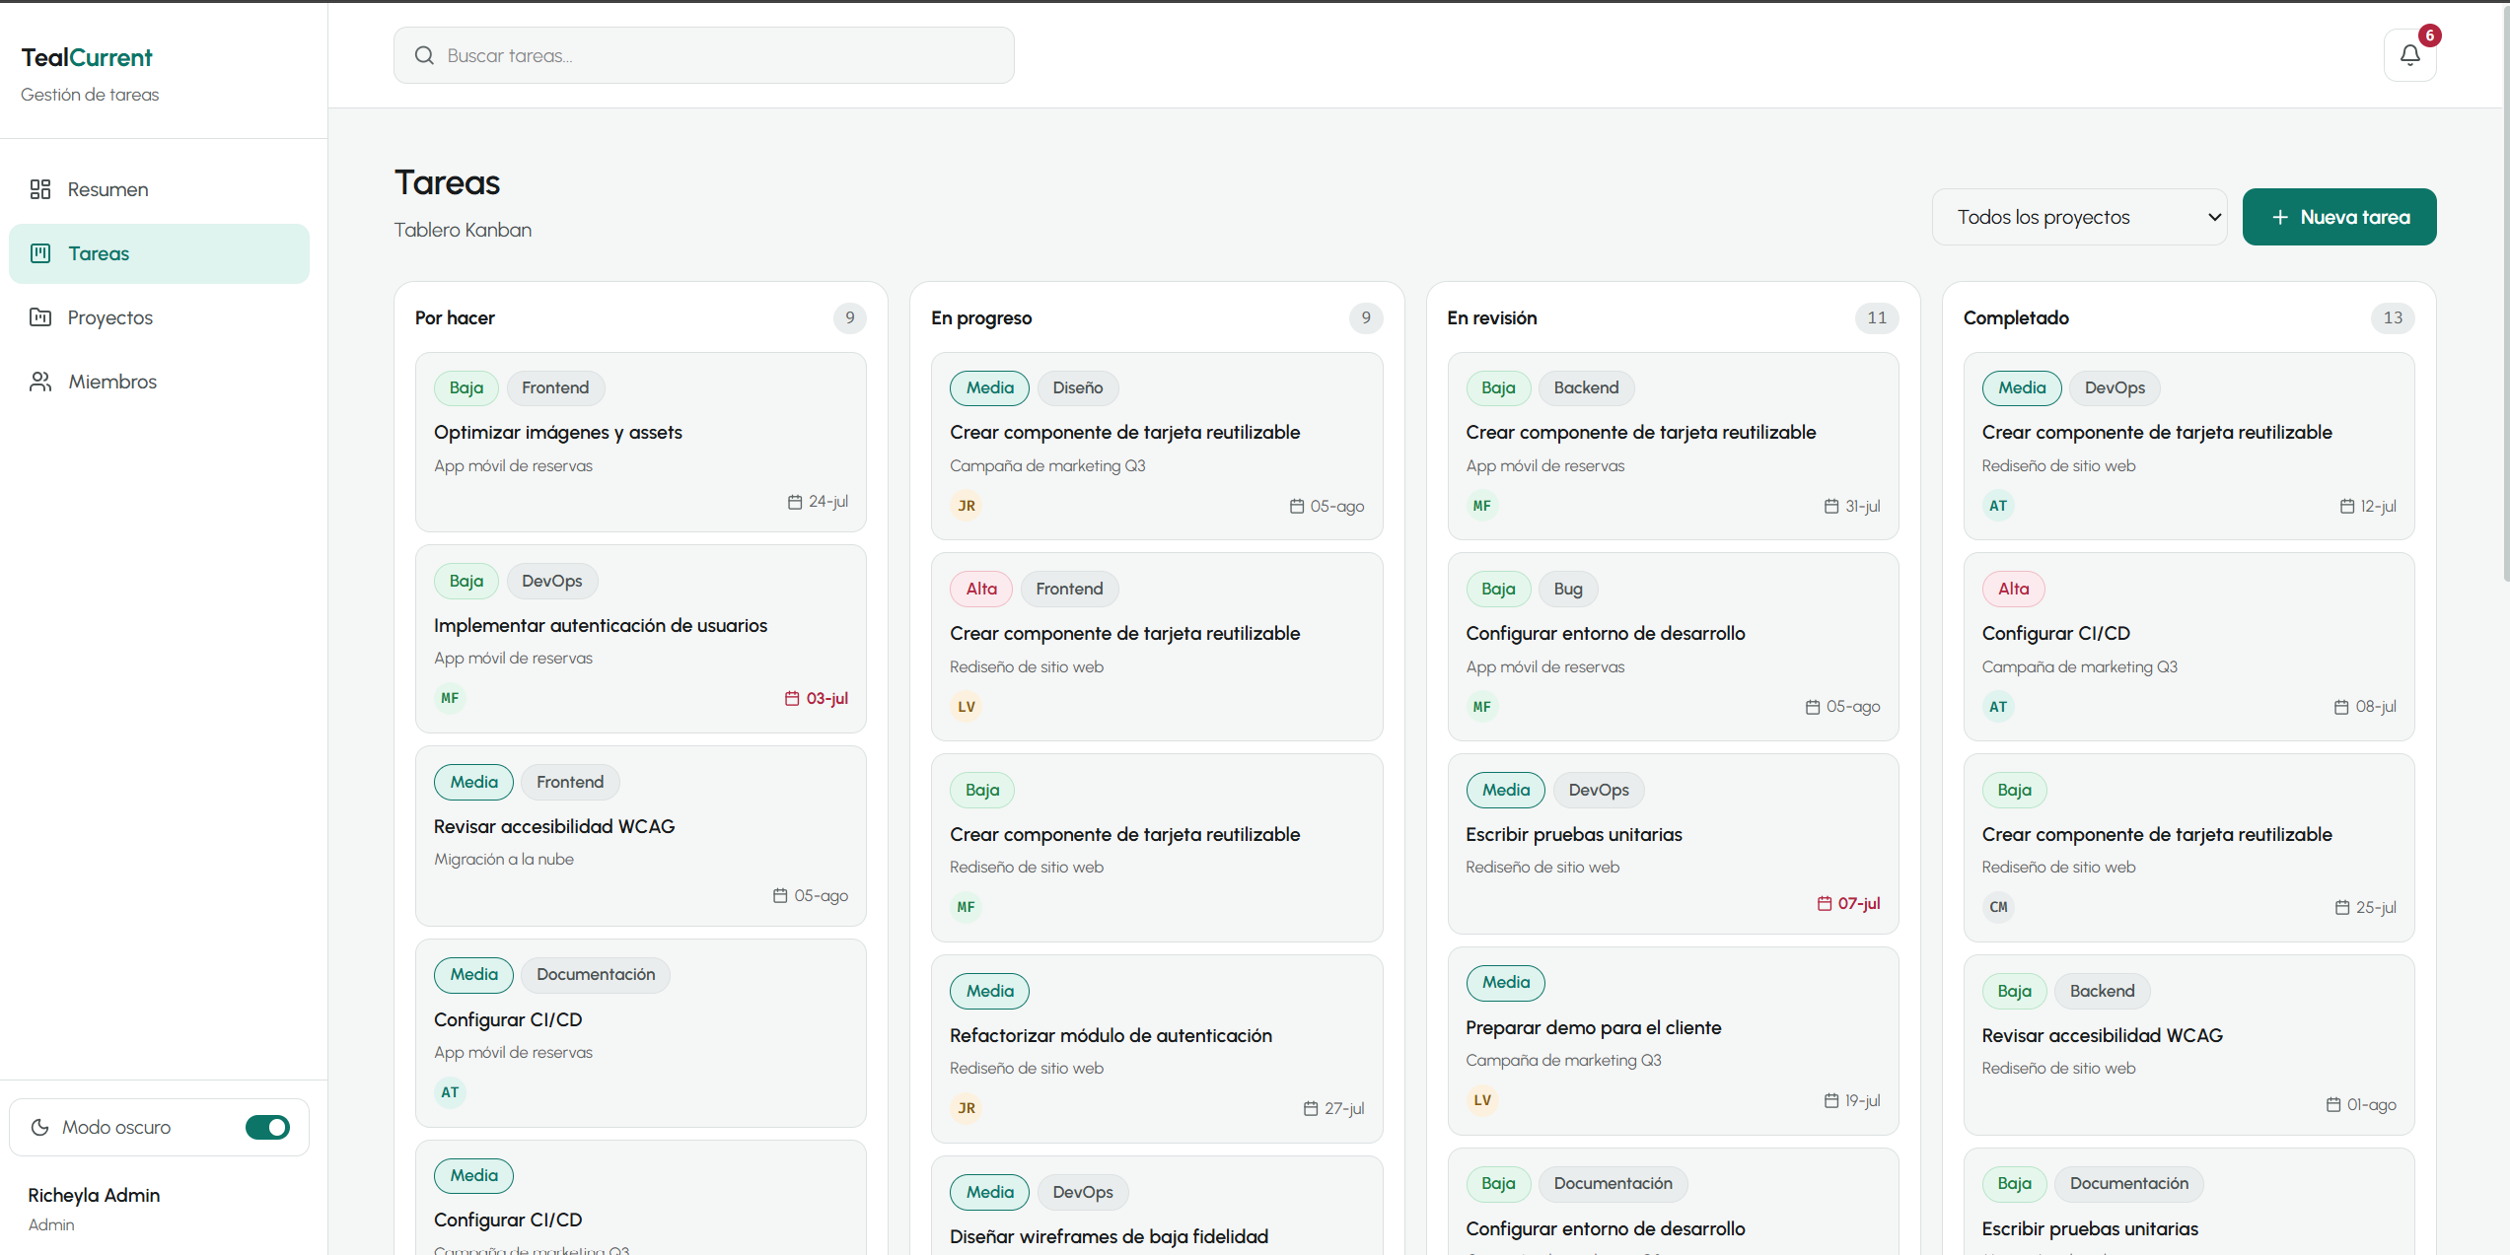Click CM avatar on the 25-jul card
This screenshot has height=1255, width=2510.
1998,907
